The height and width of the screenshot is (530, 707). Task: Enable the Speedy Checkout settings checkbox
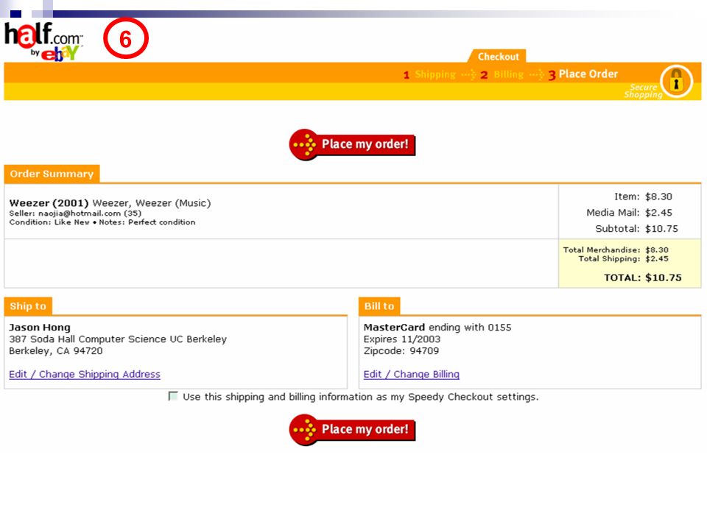172,396
